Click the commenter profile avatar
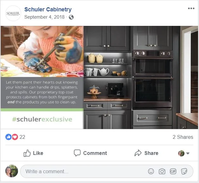The width and height of the screenshot is (199, 183). pos(12,171)
